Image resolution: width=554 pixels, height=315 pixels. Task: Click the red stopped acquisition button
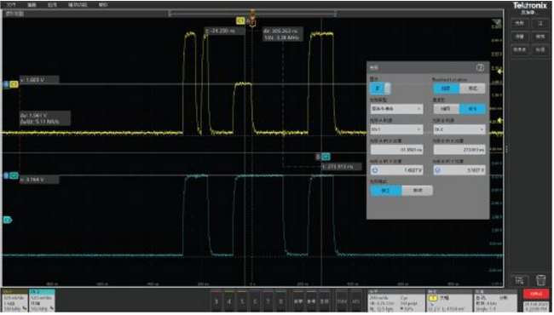(536, 294)
